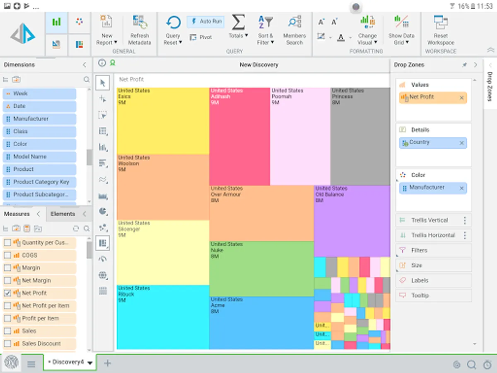Select the gauge icon in side toolbar

[103, 259]
